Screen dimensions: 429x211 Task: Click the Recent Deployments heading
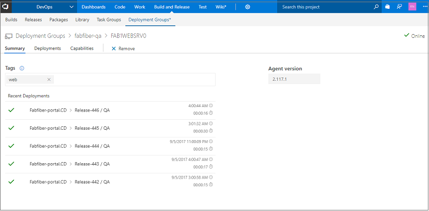click(29, 96)
